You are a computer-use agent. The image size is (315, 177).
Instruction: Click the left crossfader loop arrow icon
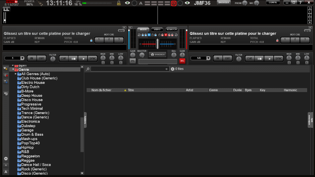(x=139, y=35)
